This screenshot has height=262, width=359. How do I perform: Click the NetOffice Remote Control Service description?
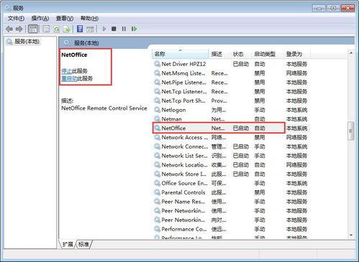tap(104, 108)
